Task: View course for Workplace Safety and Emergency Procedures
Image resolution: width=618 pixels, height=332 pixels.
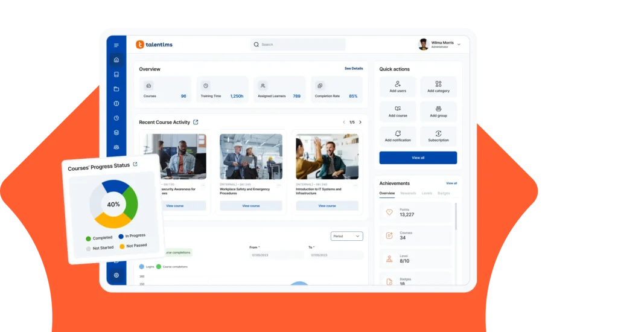Action: coord(251,206)
